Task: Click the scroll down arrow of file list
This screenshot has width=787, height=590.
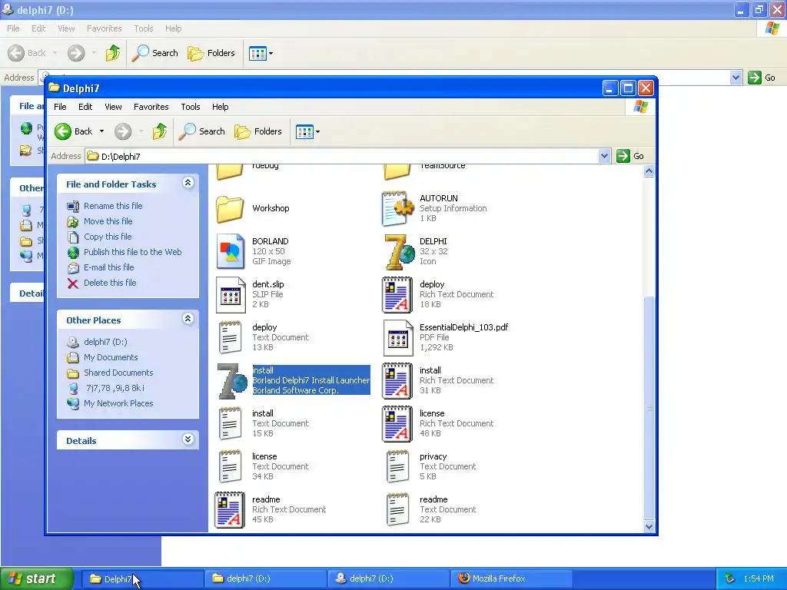Action: (x=649, y=527)
